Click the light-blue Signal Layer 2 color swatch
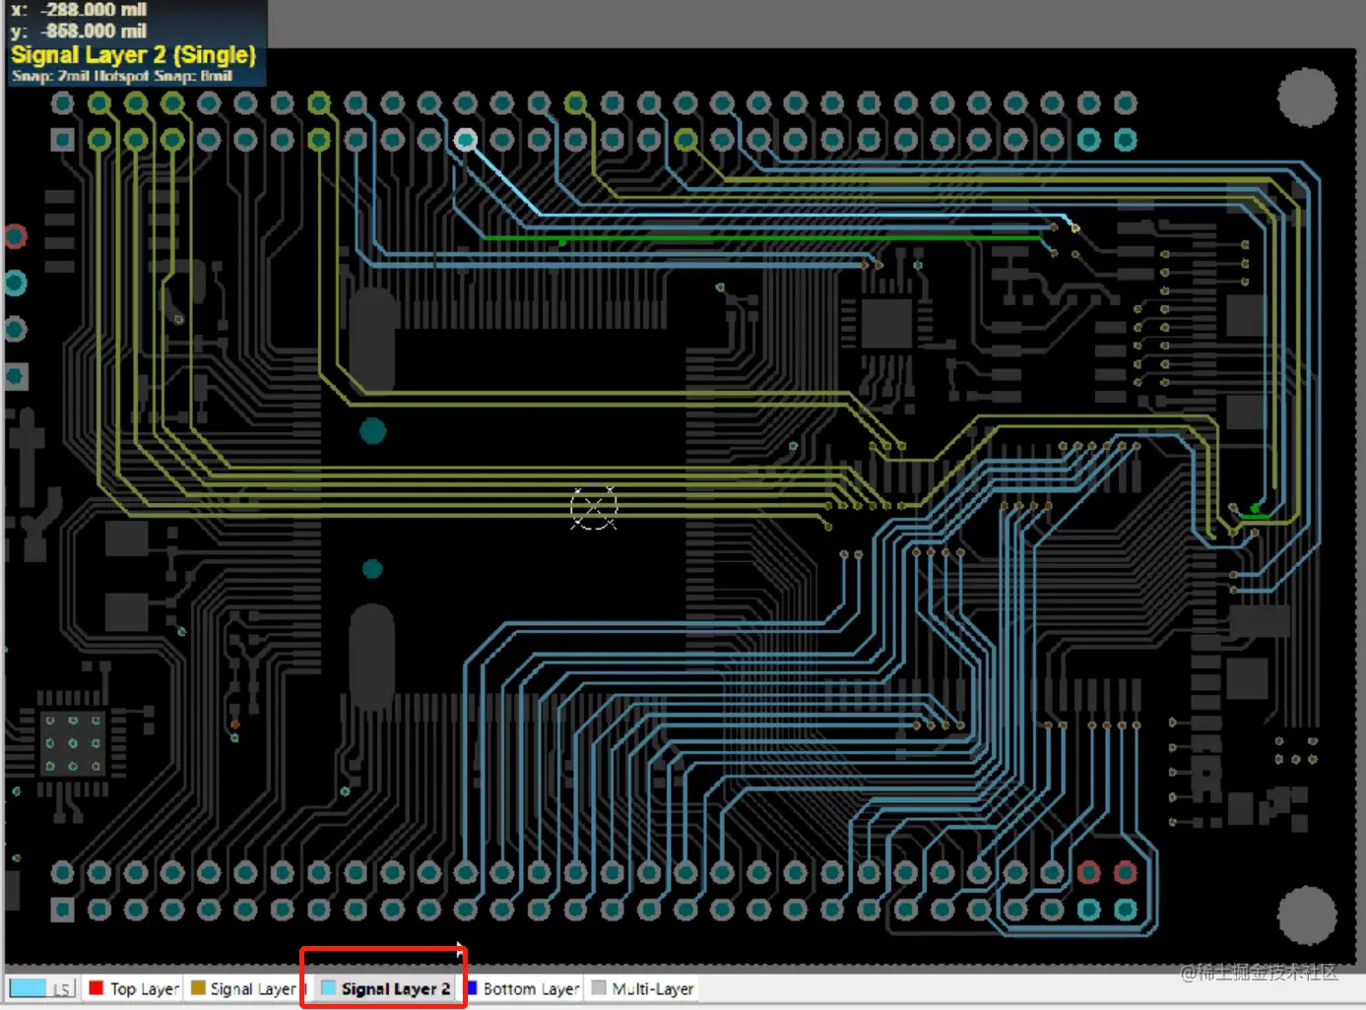1366x1010 pixels. tap(328, 987)
